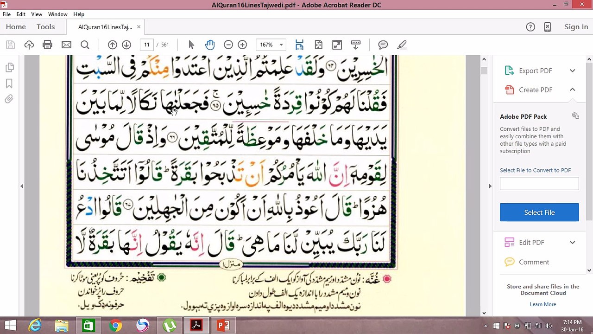The height and width of the screenshot is (334, 593).
Task: Open Attachments paperclip panel
Action: point(9,99)
